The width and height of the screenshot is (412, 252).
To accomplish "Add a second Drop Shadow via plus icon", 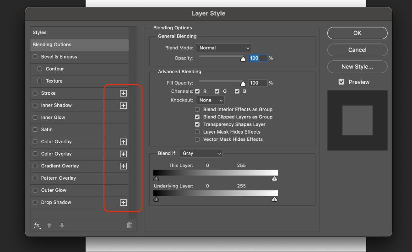I will pos(123,203).
